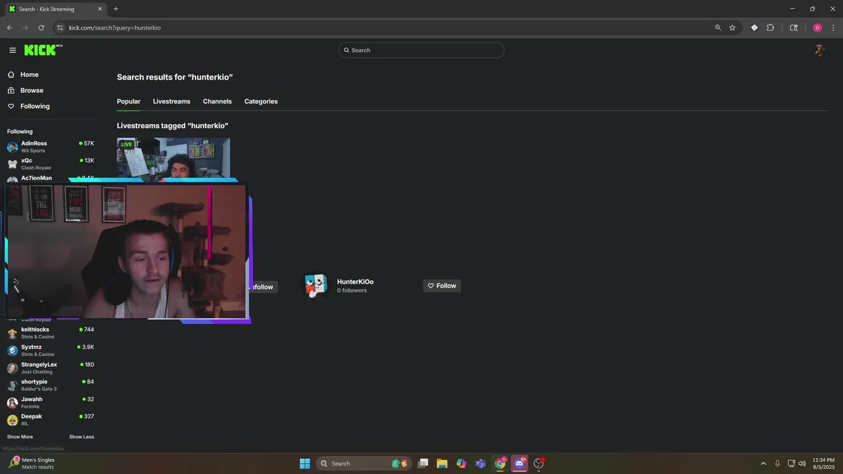Open shortypie channel avatar
Image resolution: width=843 pixels, height=474 pixels.
tap(13, 385)
